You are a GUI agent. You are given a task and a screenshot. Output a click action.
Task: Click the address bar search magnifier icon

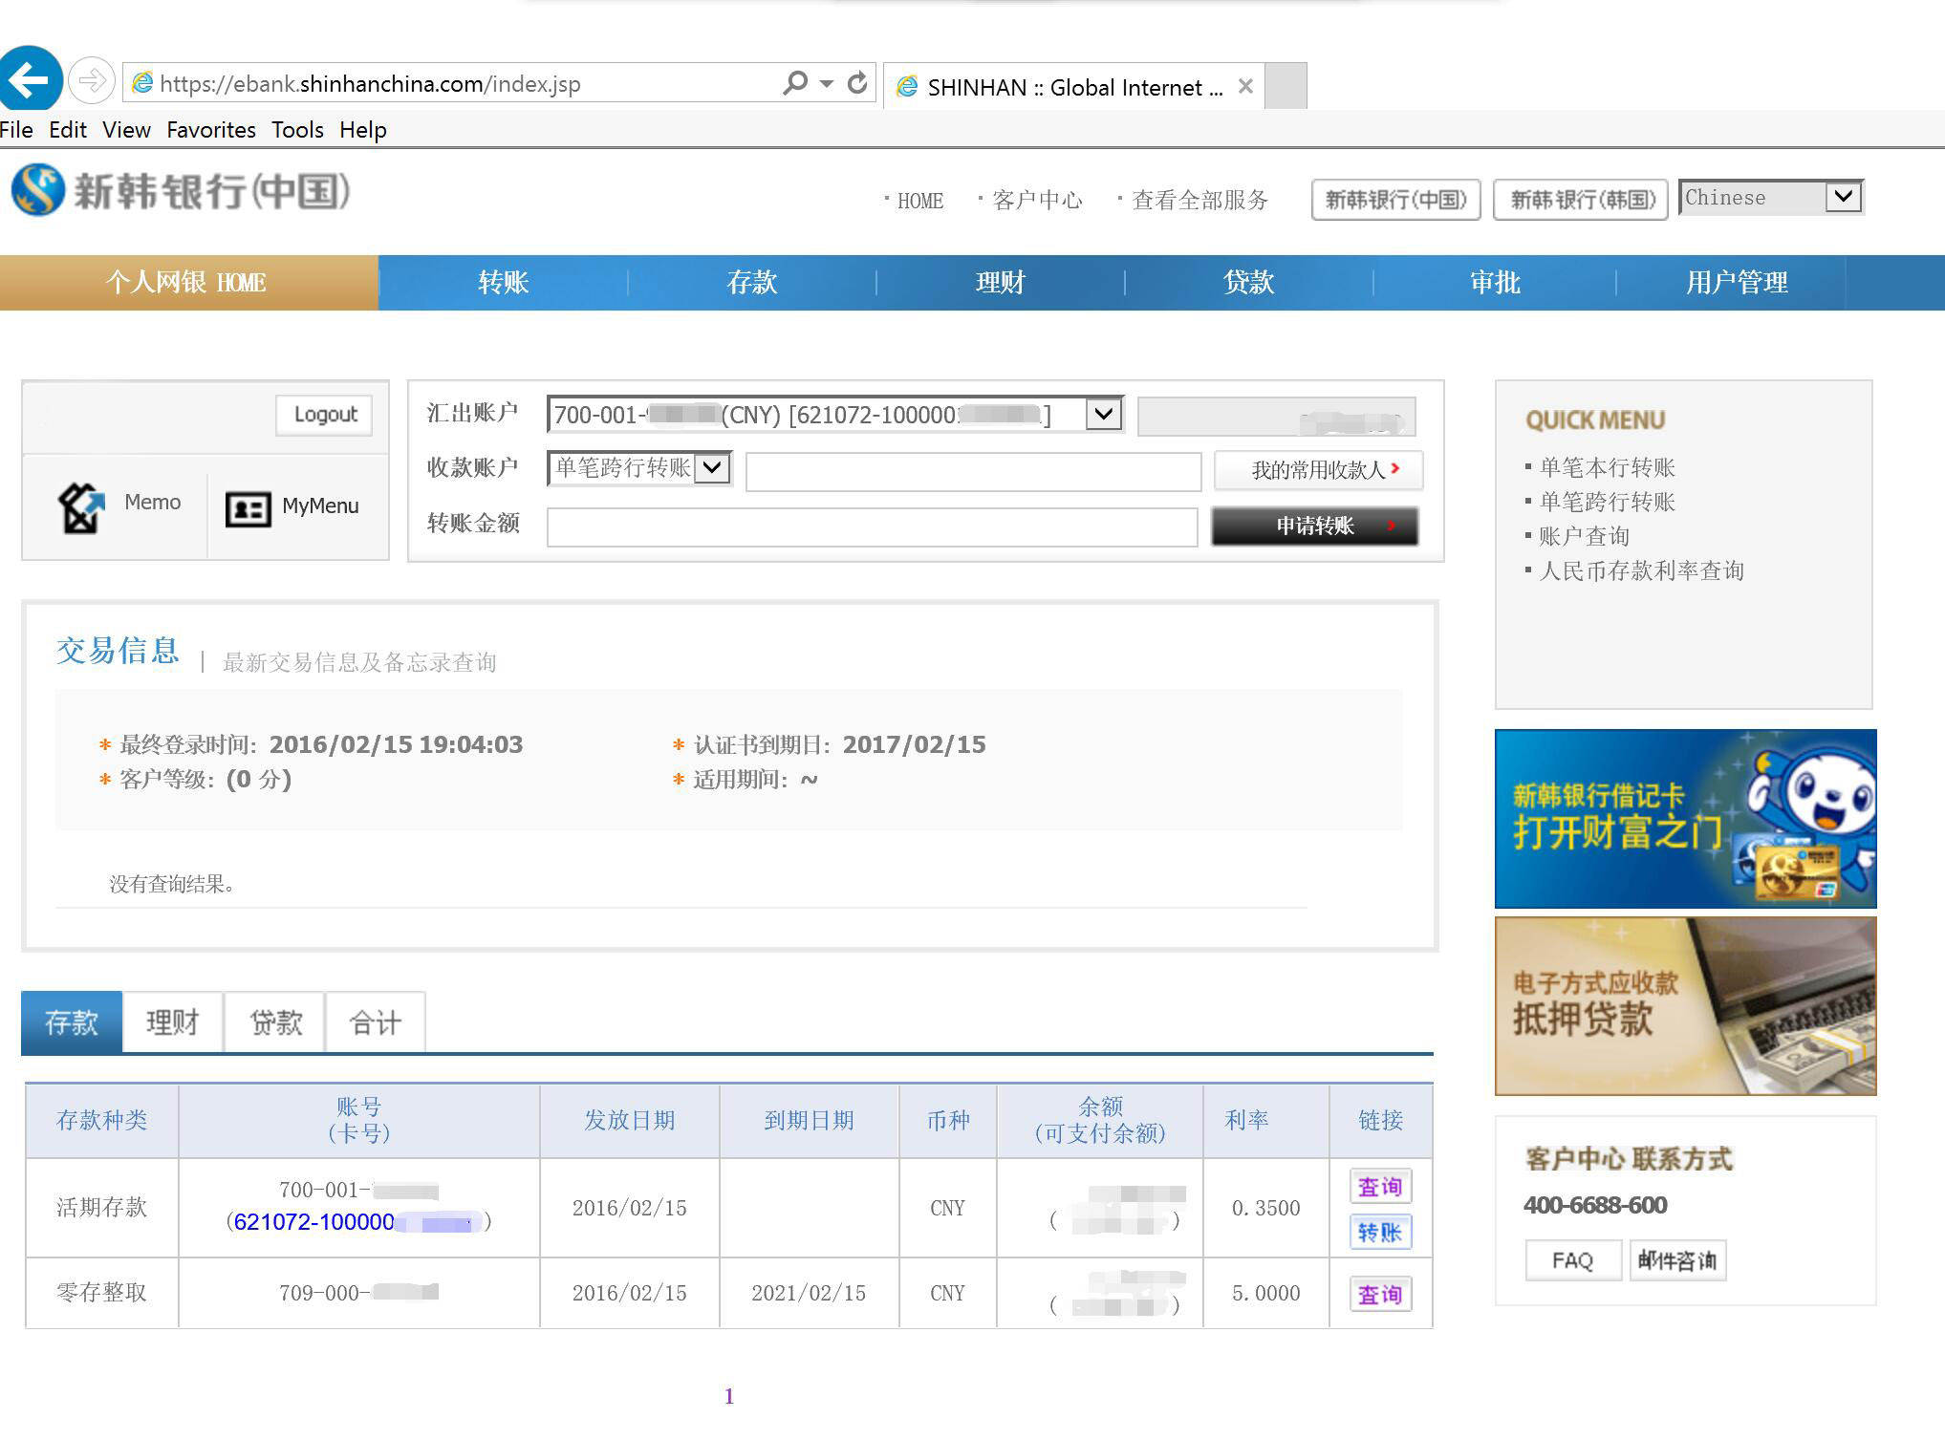794,83
